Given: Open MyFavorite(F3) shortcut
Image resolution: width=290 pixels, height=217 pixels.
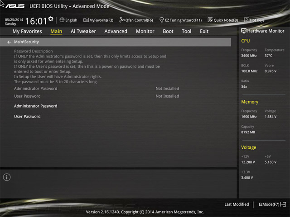Looking at the screenshot, I should pos(101,20).
